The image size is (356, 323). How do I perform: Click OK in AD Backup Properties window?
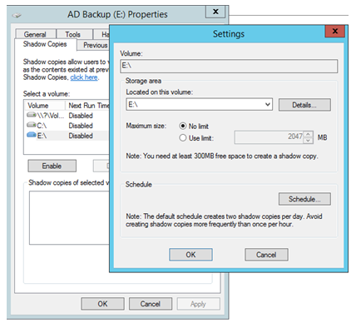(x=102, y=304)
